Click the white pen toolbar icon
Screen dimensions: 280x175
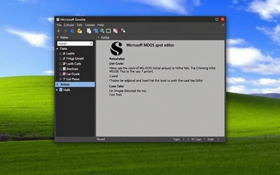123,31
